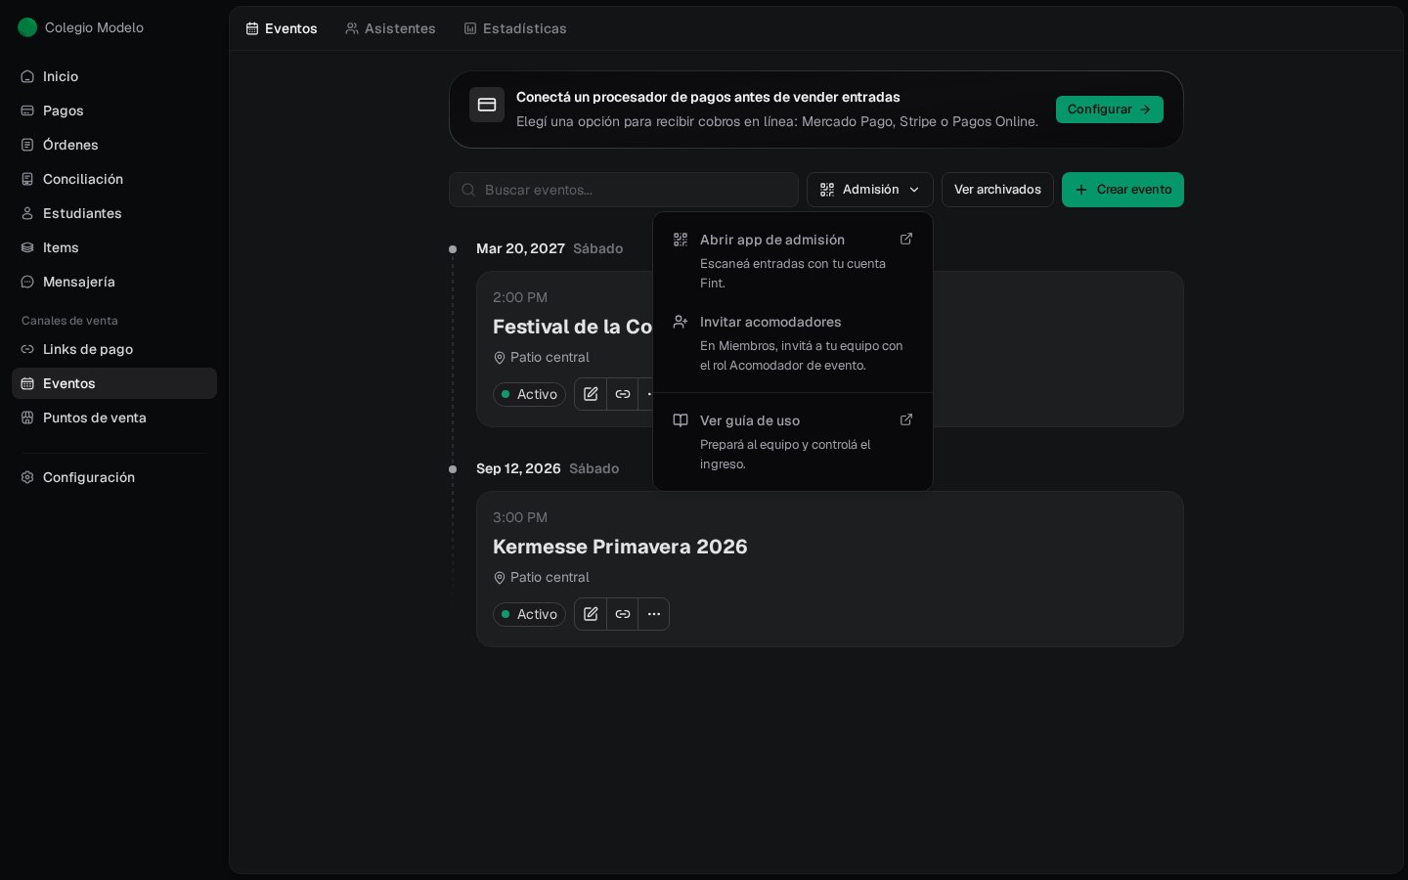This screenshot has height=880, width=1408.
Task: Open Pagos in sidebar
Action: [x=114, y=110]
